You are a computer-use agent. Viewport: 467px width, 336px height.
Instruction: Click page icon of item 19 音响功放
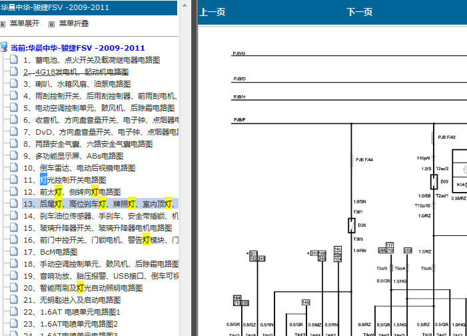[14, 275]
